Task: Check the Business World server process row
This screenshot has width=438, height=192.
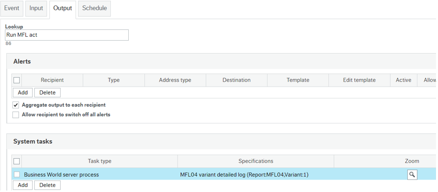Action: [17, 175]
